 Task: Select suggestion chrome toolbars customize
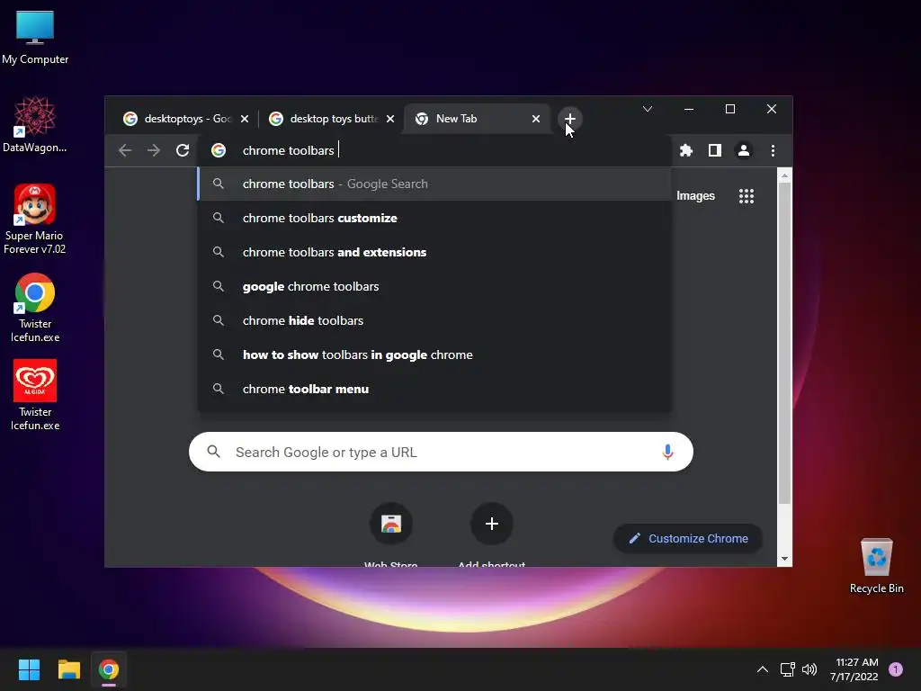click(x=434, y=218)
